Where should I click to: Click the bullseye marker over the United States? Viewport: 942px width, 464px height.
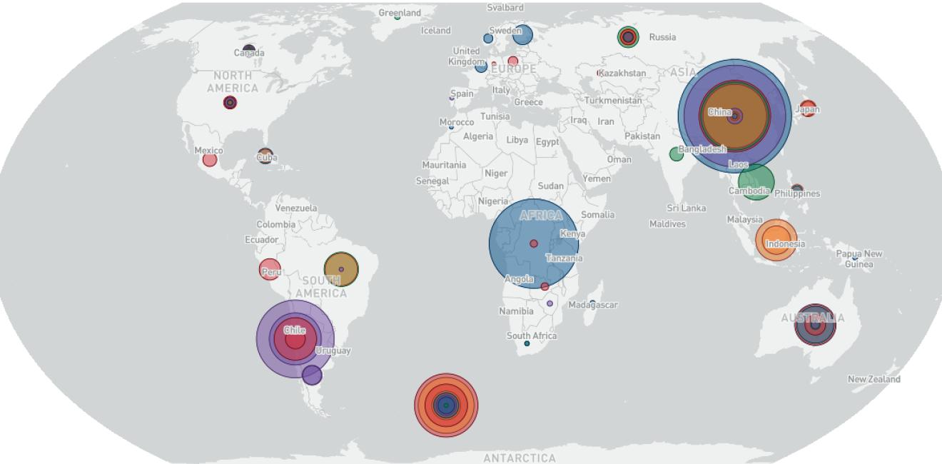coord(229,102)
